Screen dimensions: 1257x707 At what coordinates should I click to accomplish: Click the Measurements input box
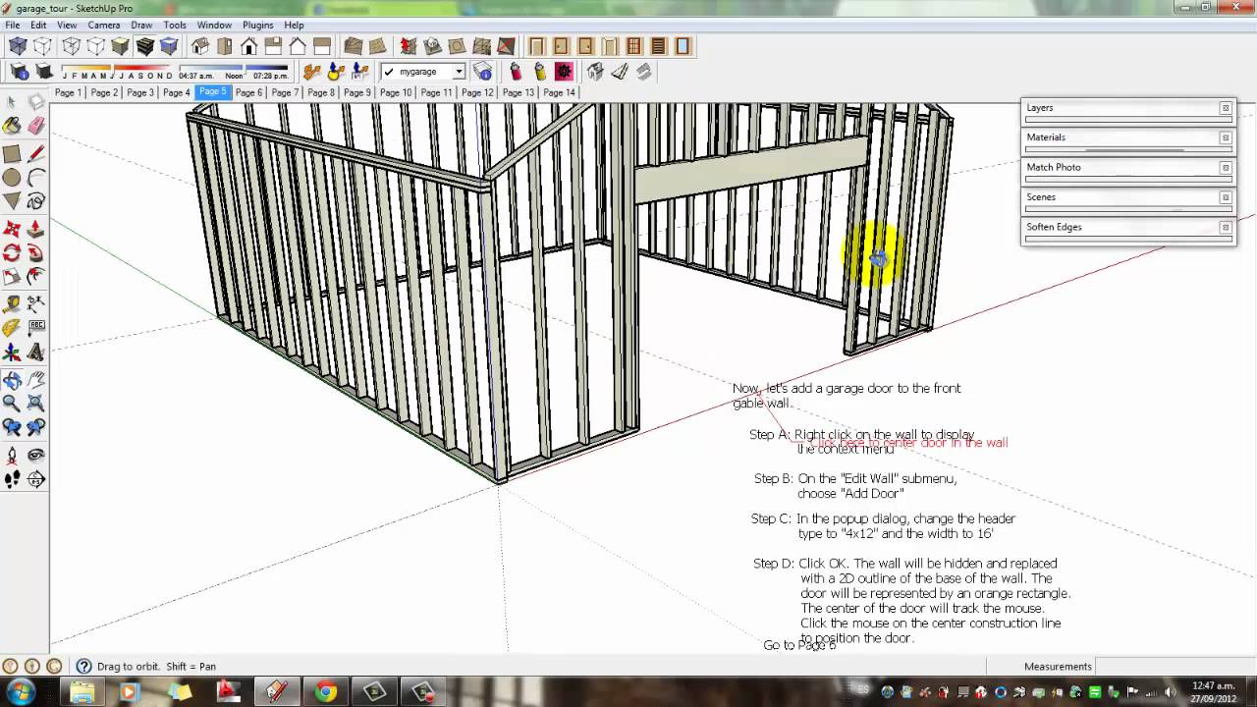tap(1169, 666)
